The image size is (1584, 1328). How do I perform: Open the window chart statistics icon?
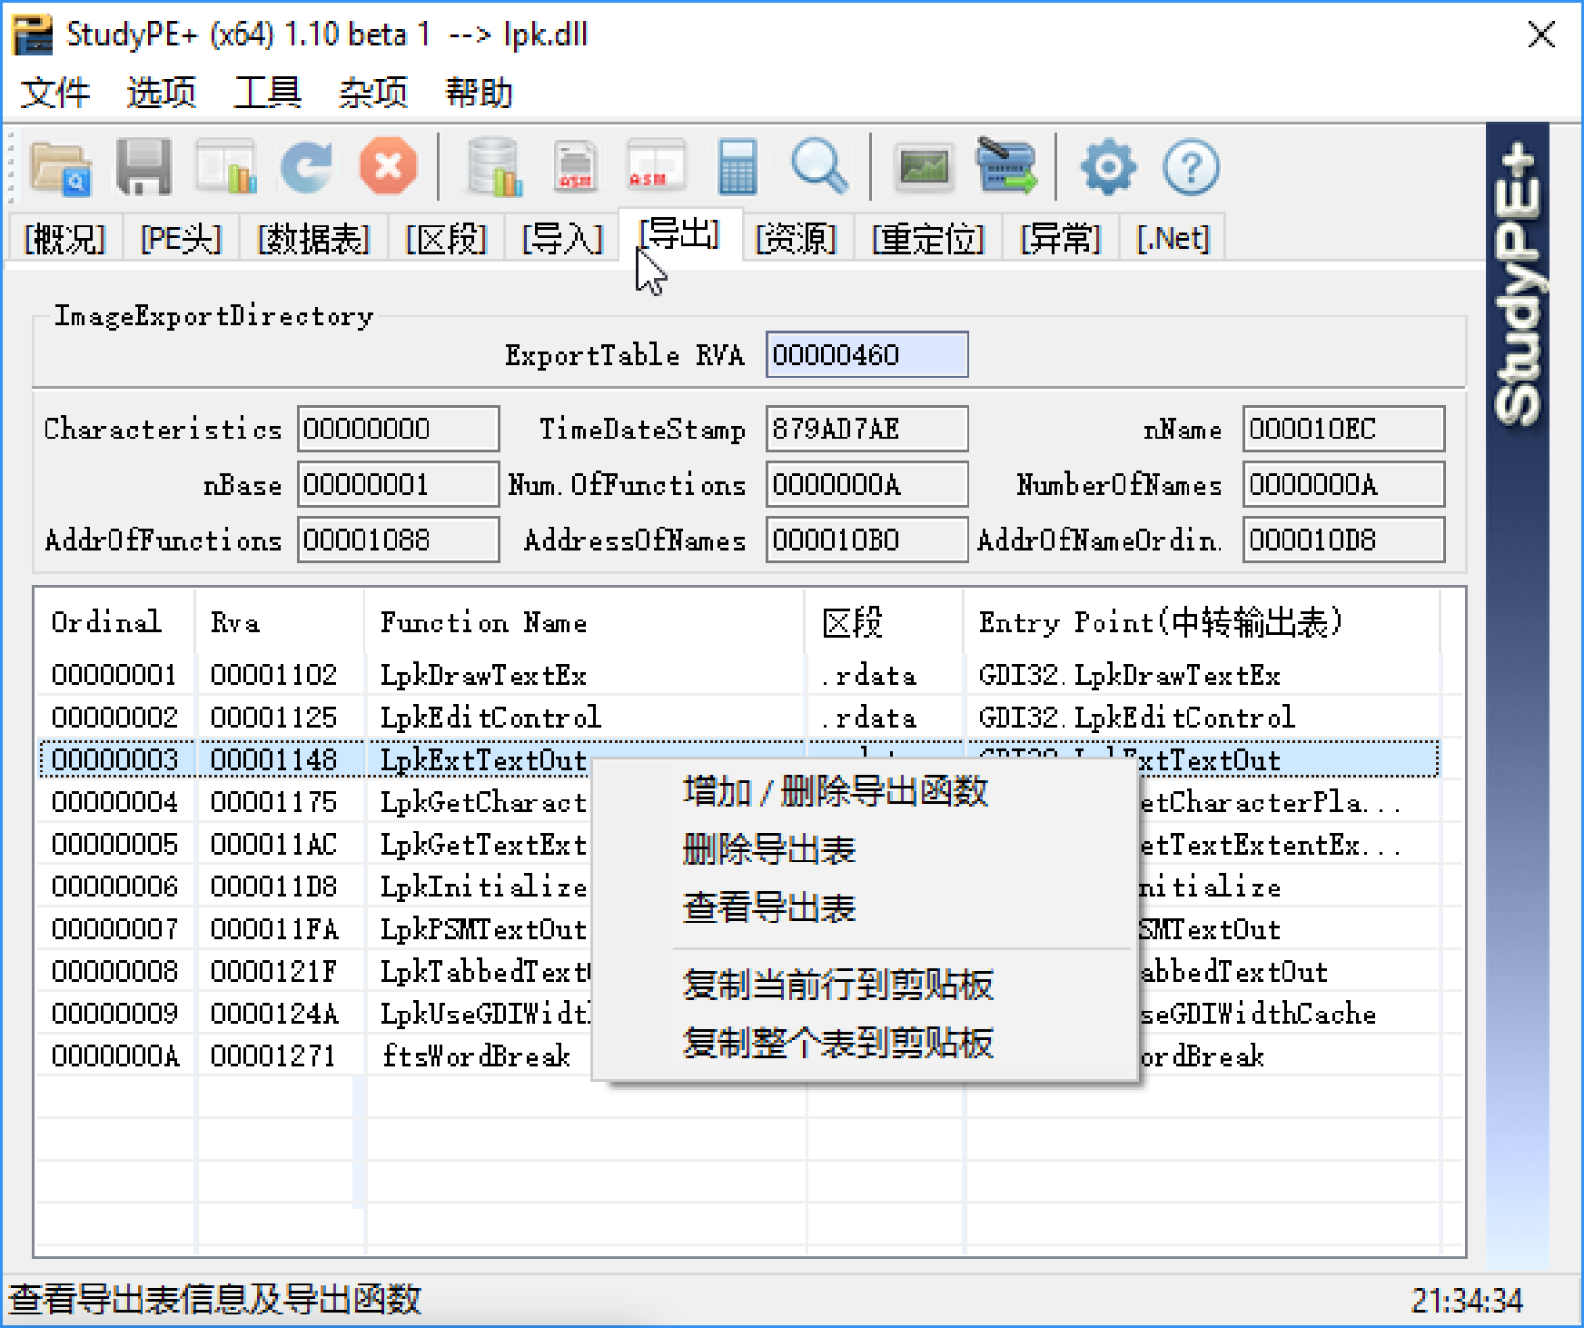[x=225, y=167]
